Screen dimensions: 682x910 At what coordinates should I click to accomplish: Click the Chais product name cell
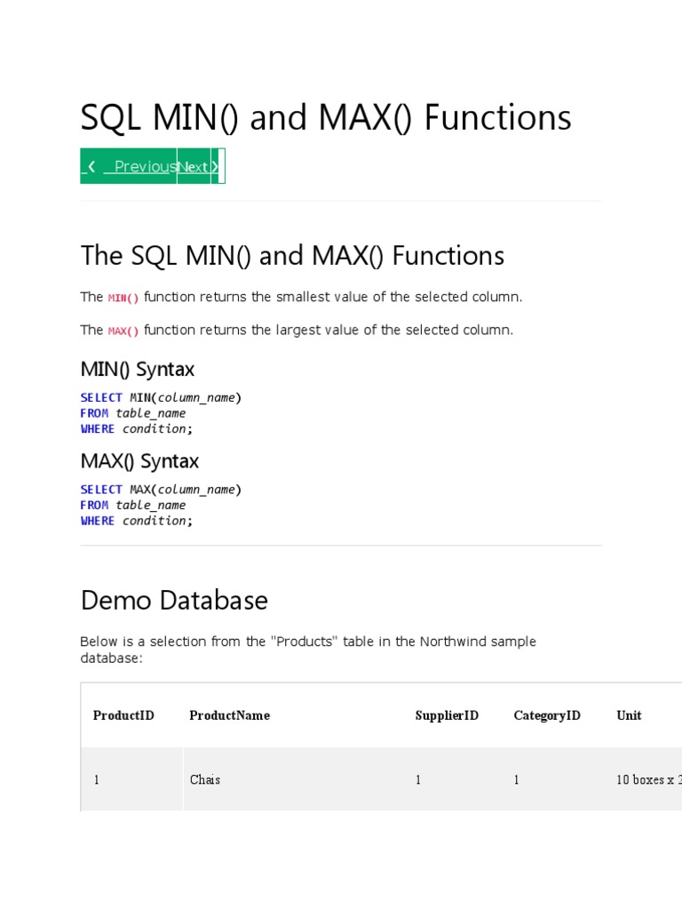[205, 779]
